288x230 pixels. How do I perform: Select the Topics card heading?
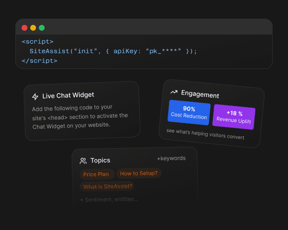100,161
